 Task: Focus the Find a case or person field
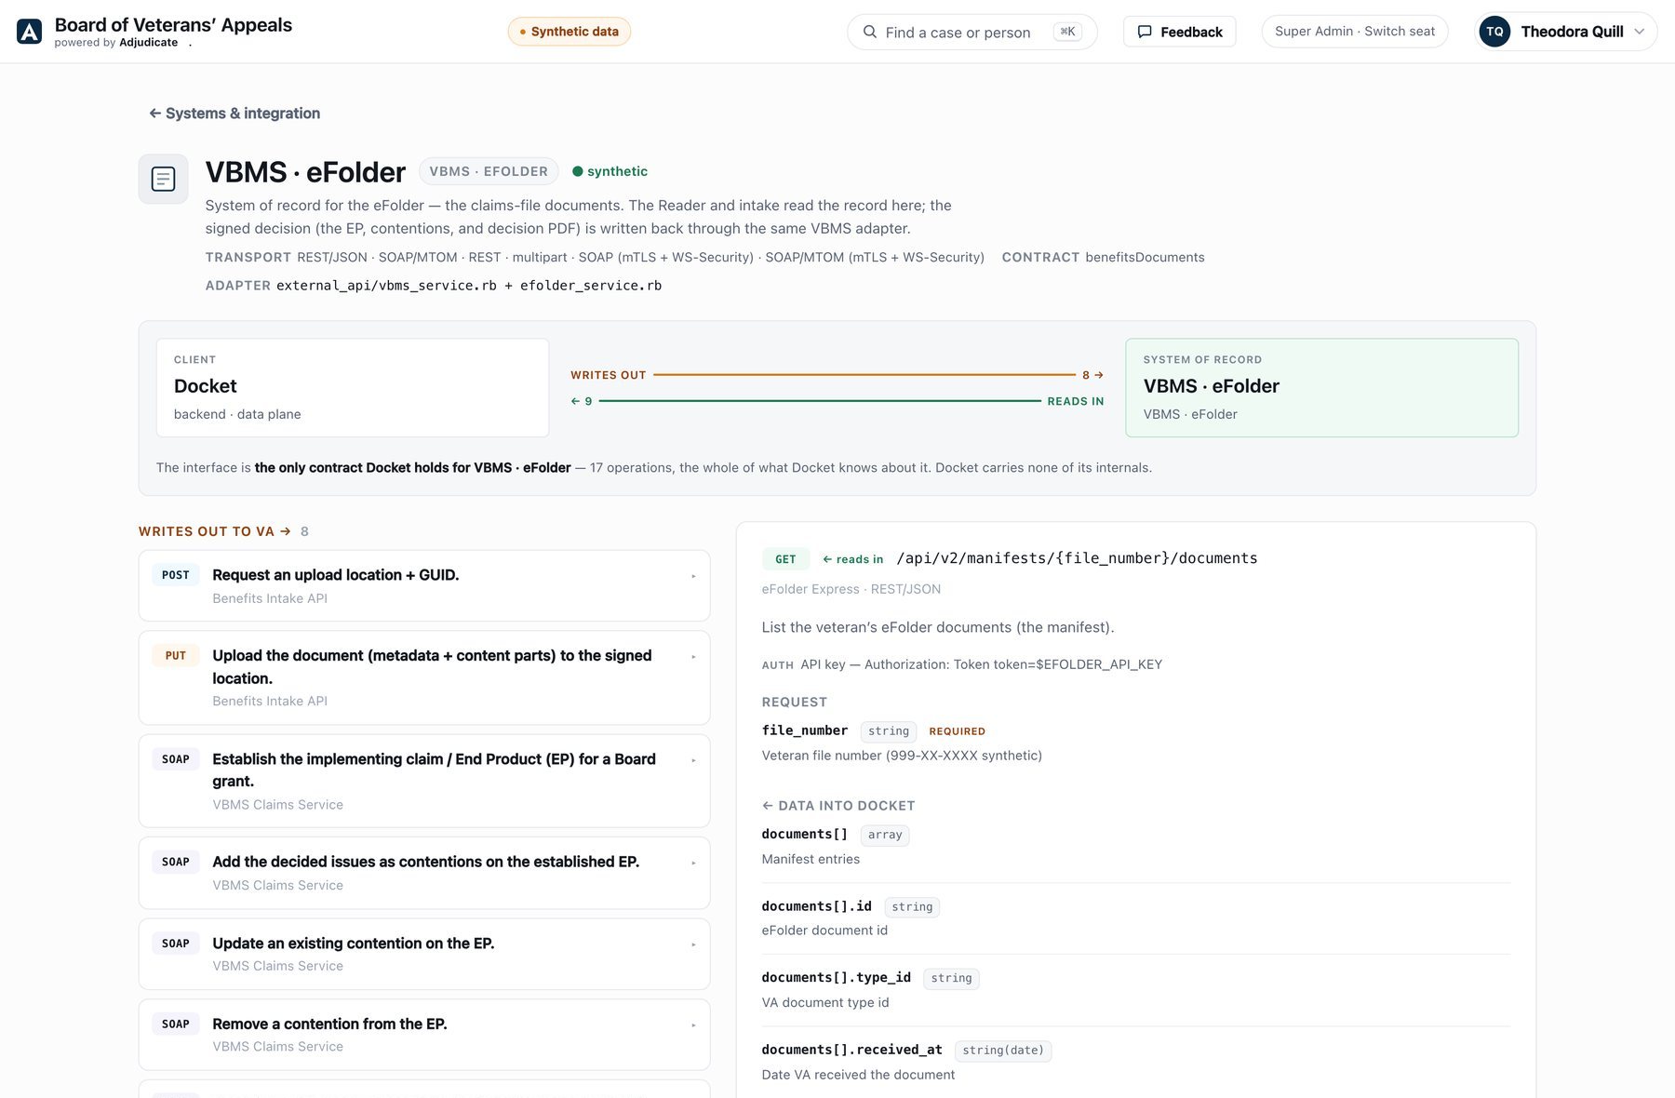pyautogui.click(x=971, y=32)
